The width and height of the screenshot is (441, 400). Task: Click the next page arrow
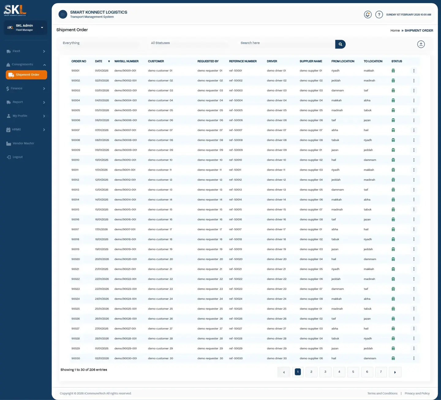[x=395, y=372]
